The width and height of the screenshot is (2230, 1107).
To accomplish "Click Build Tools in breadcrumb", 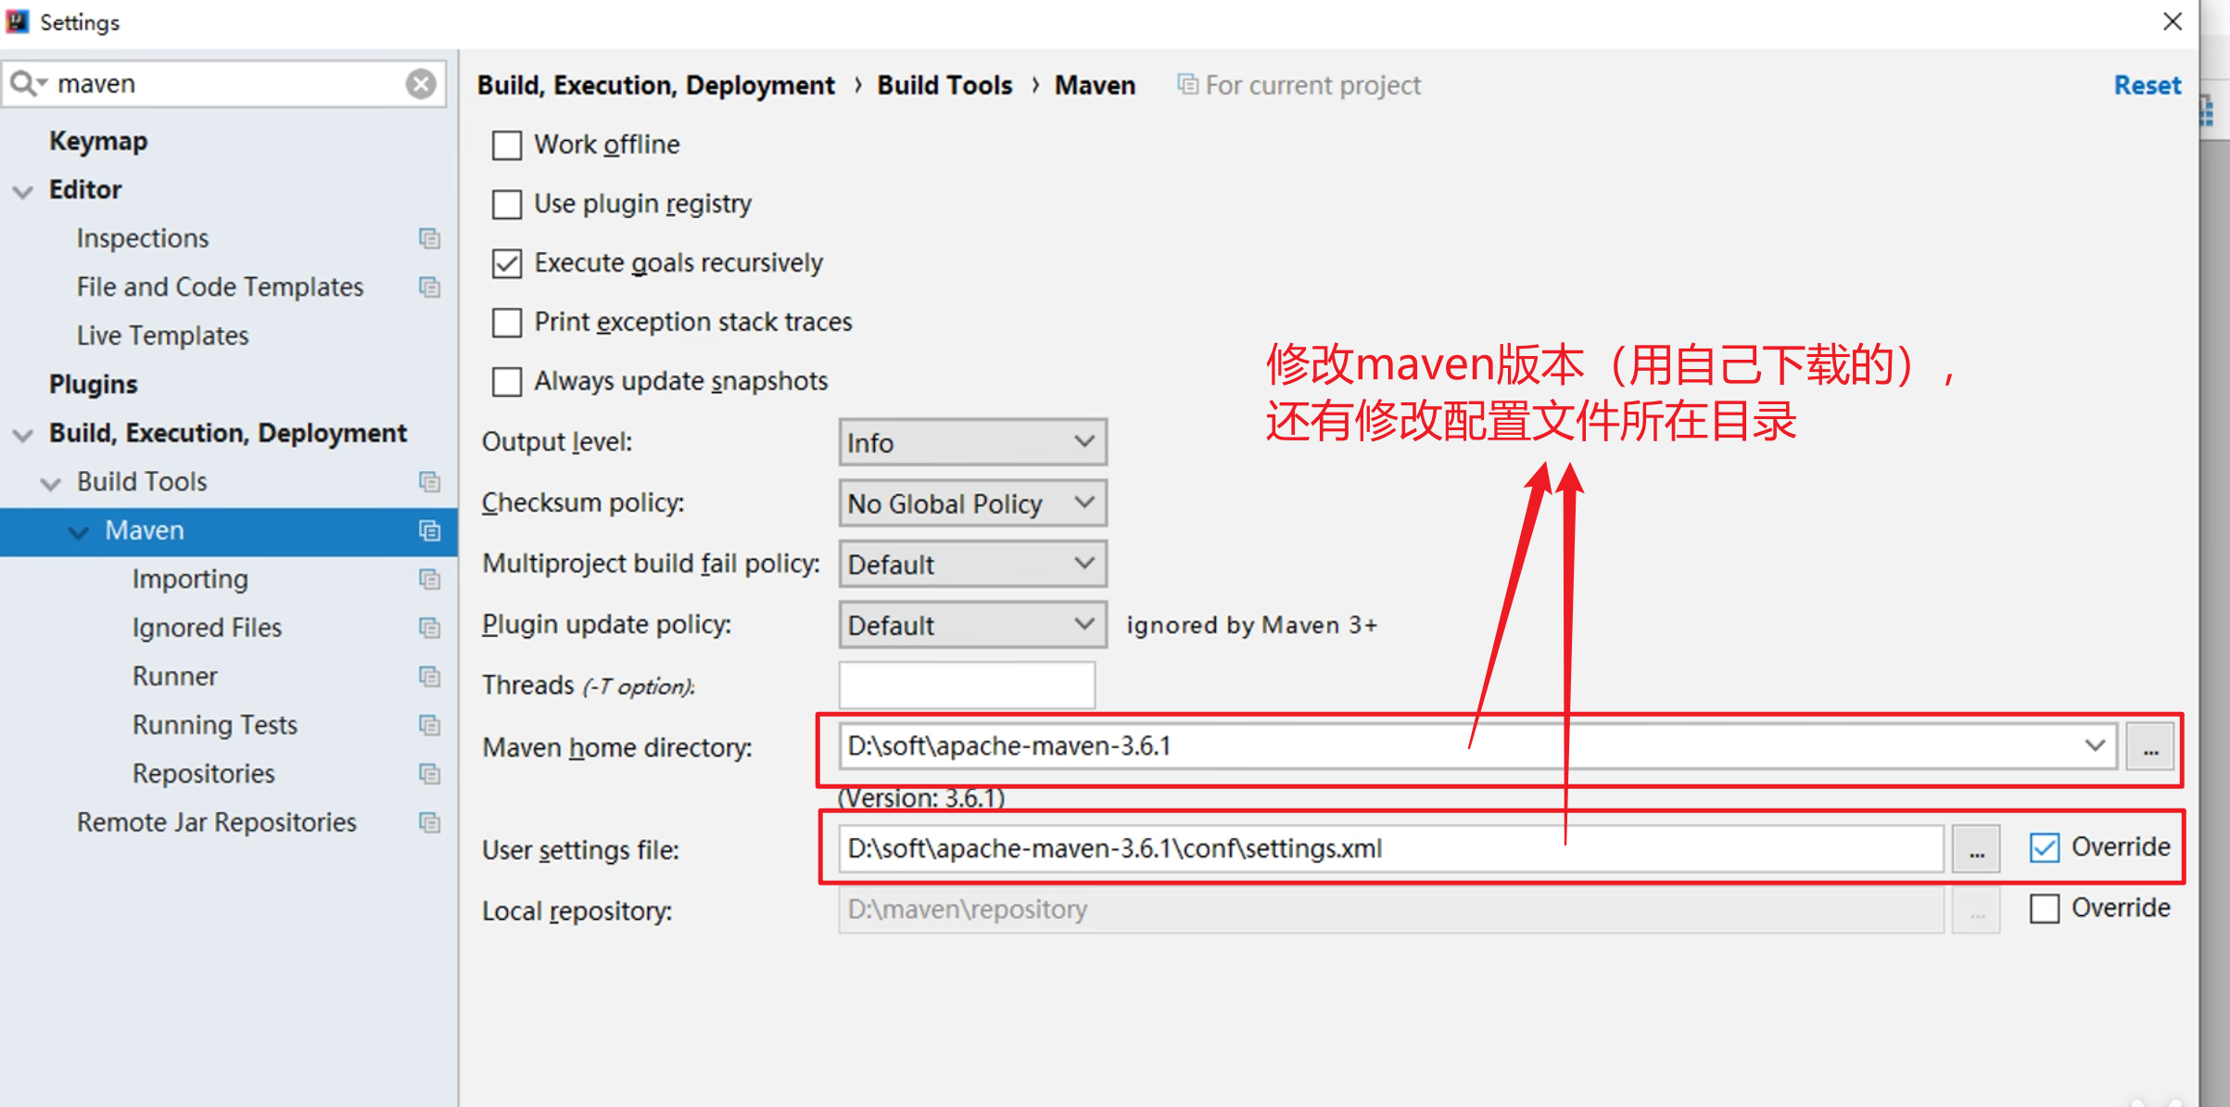I will coord(944,85).
